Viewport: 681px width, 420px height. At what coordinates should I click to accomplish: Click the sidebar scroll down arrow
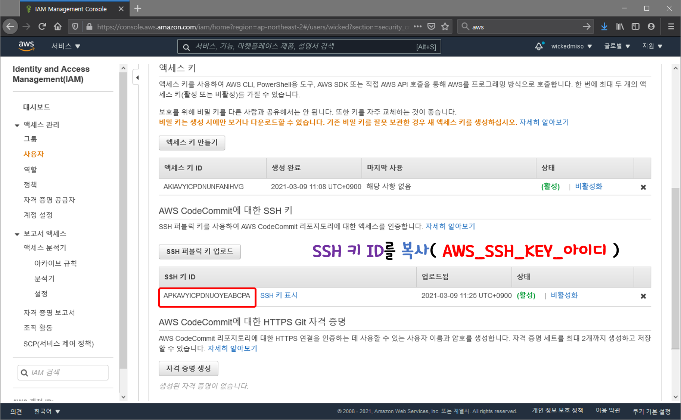(x=123, y=397)
